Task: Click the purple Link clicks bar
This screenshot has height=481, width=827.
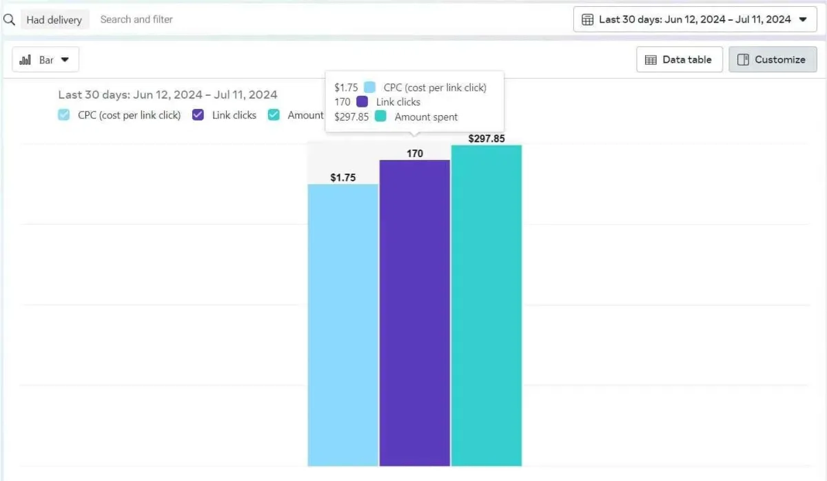Action: pos(415,313)
